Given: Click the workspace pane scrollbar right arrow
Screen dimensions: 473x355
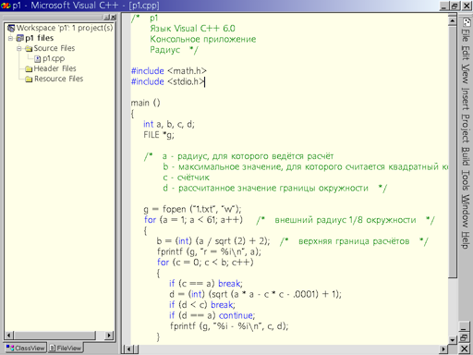Looking at the screenshot, I should click(109, 335).
